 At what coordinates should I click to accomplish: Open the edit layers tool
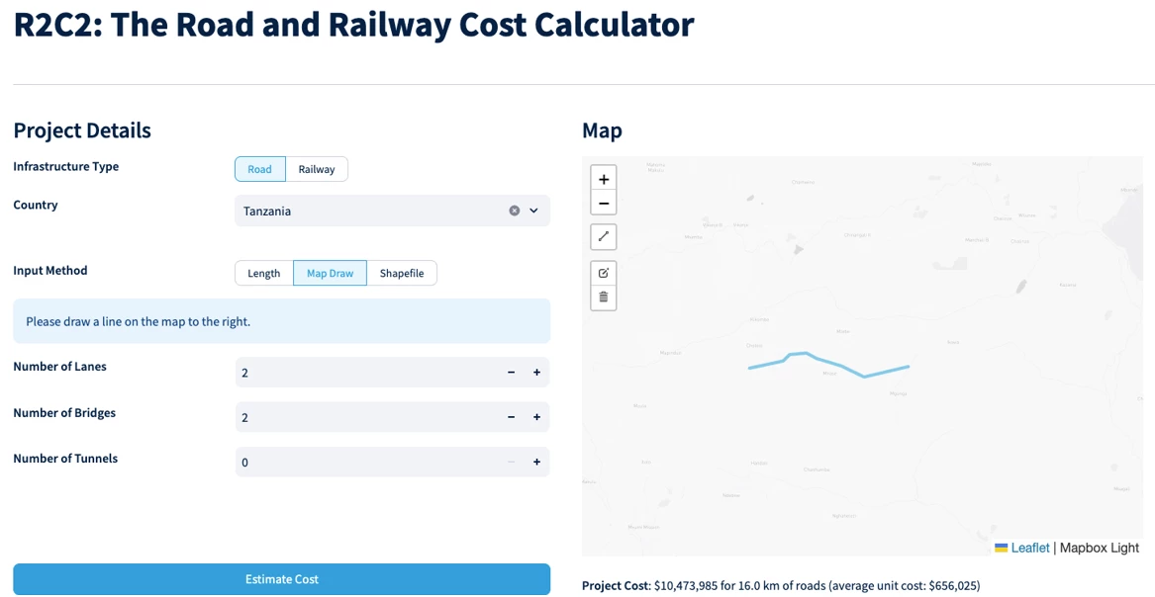pos(604,273)
